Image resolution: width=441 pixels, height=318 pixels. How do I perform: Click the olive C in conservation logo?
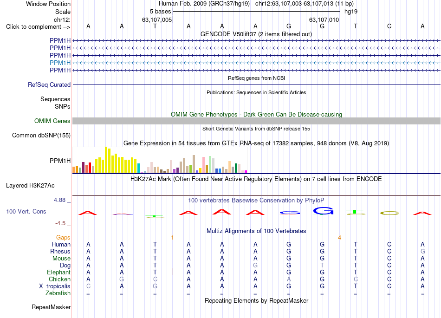pyautogui.click(x=389, y=214)
